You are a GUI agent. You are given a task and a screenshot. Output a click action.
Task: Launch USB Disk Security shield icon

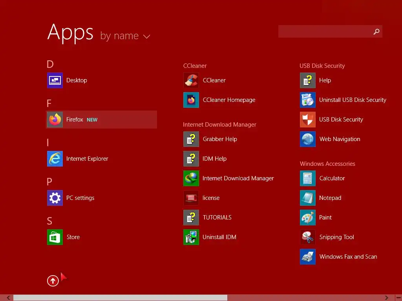tap(308, 120)
